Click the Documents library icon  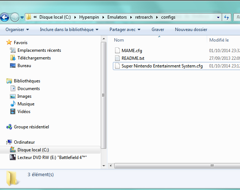coord(13,89)
